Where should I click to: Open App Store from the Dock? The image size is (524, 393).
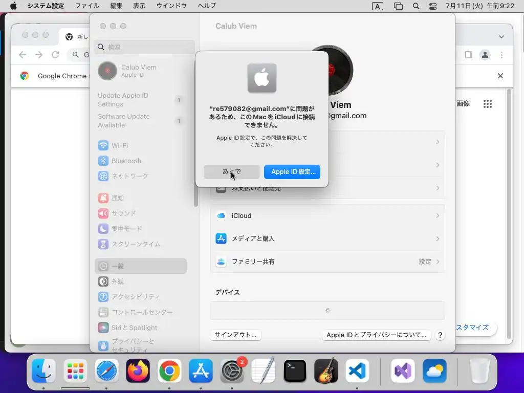pos(201,370)
